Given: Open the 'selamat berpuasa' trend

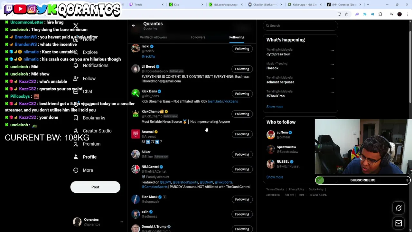Looking at the screenshot, I should (x=280, y=82).
